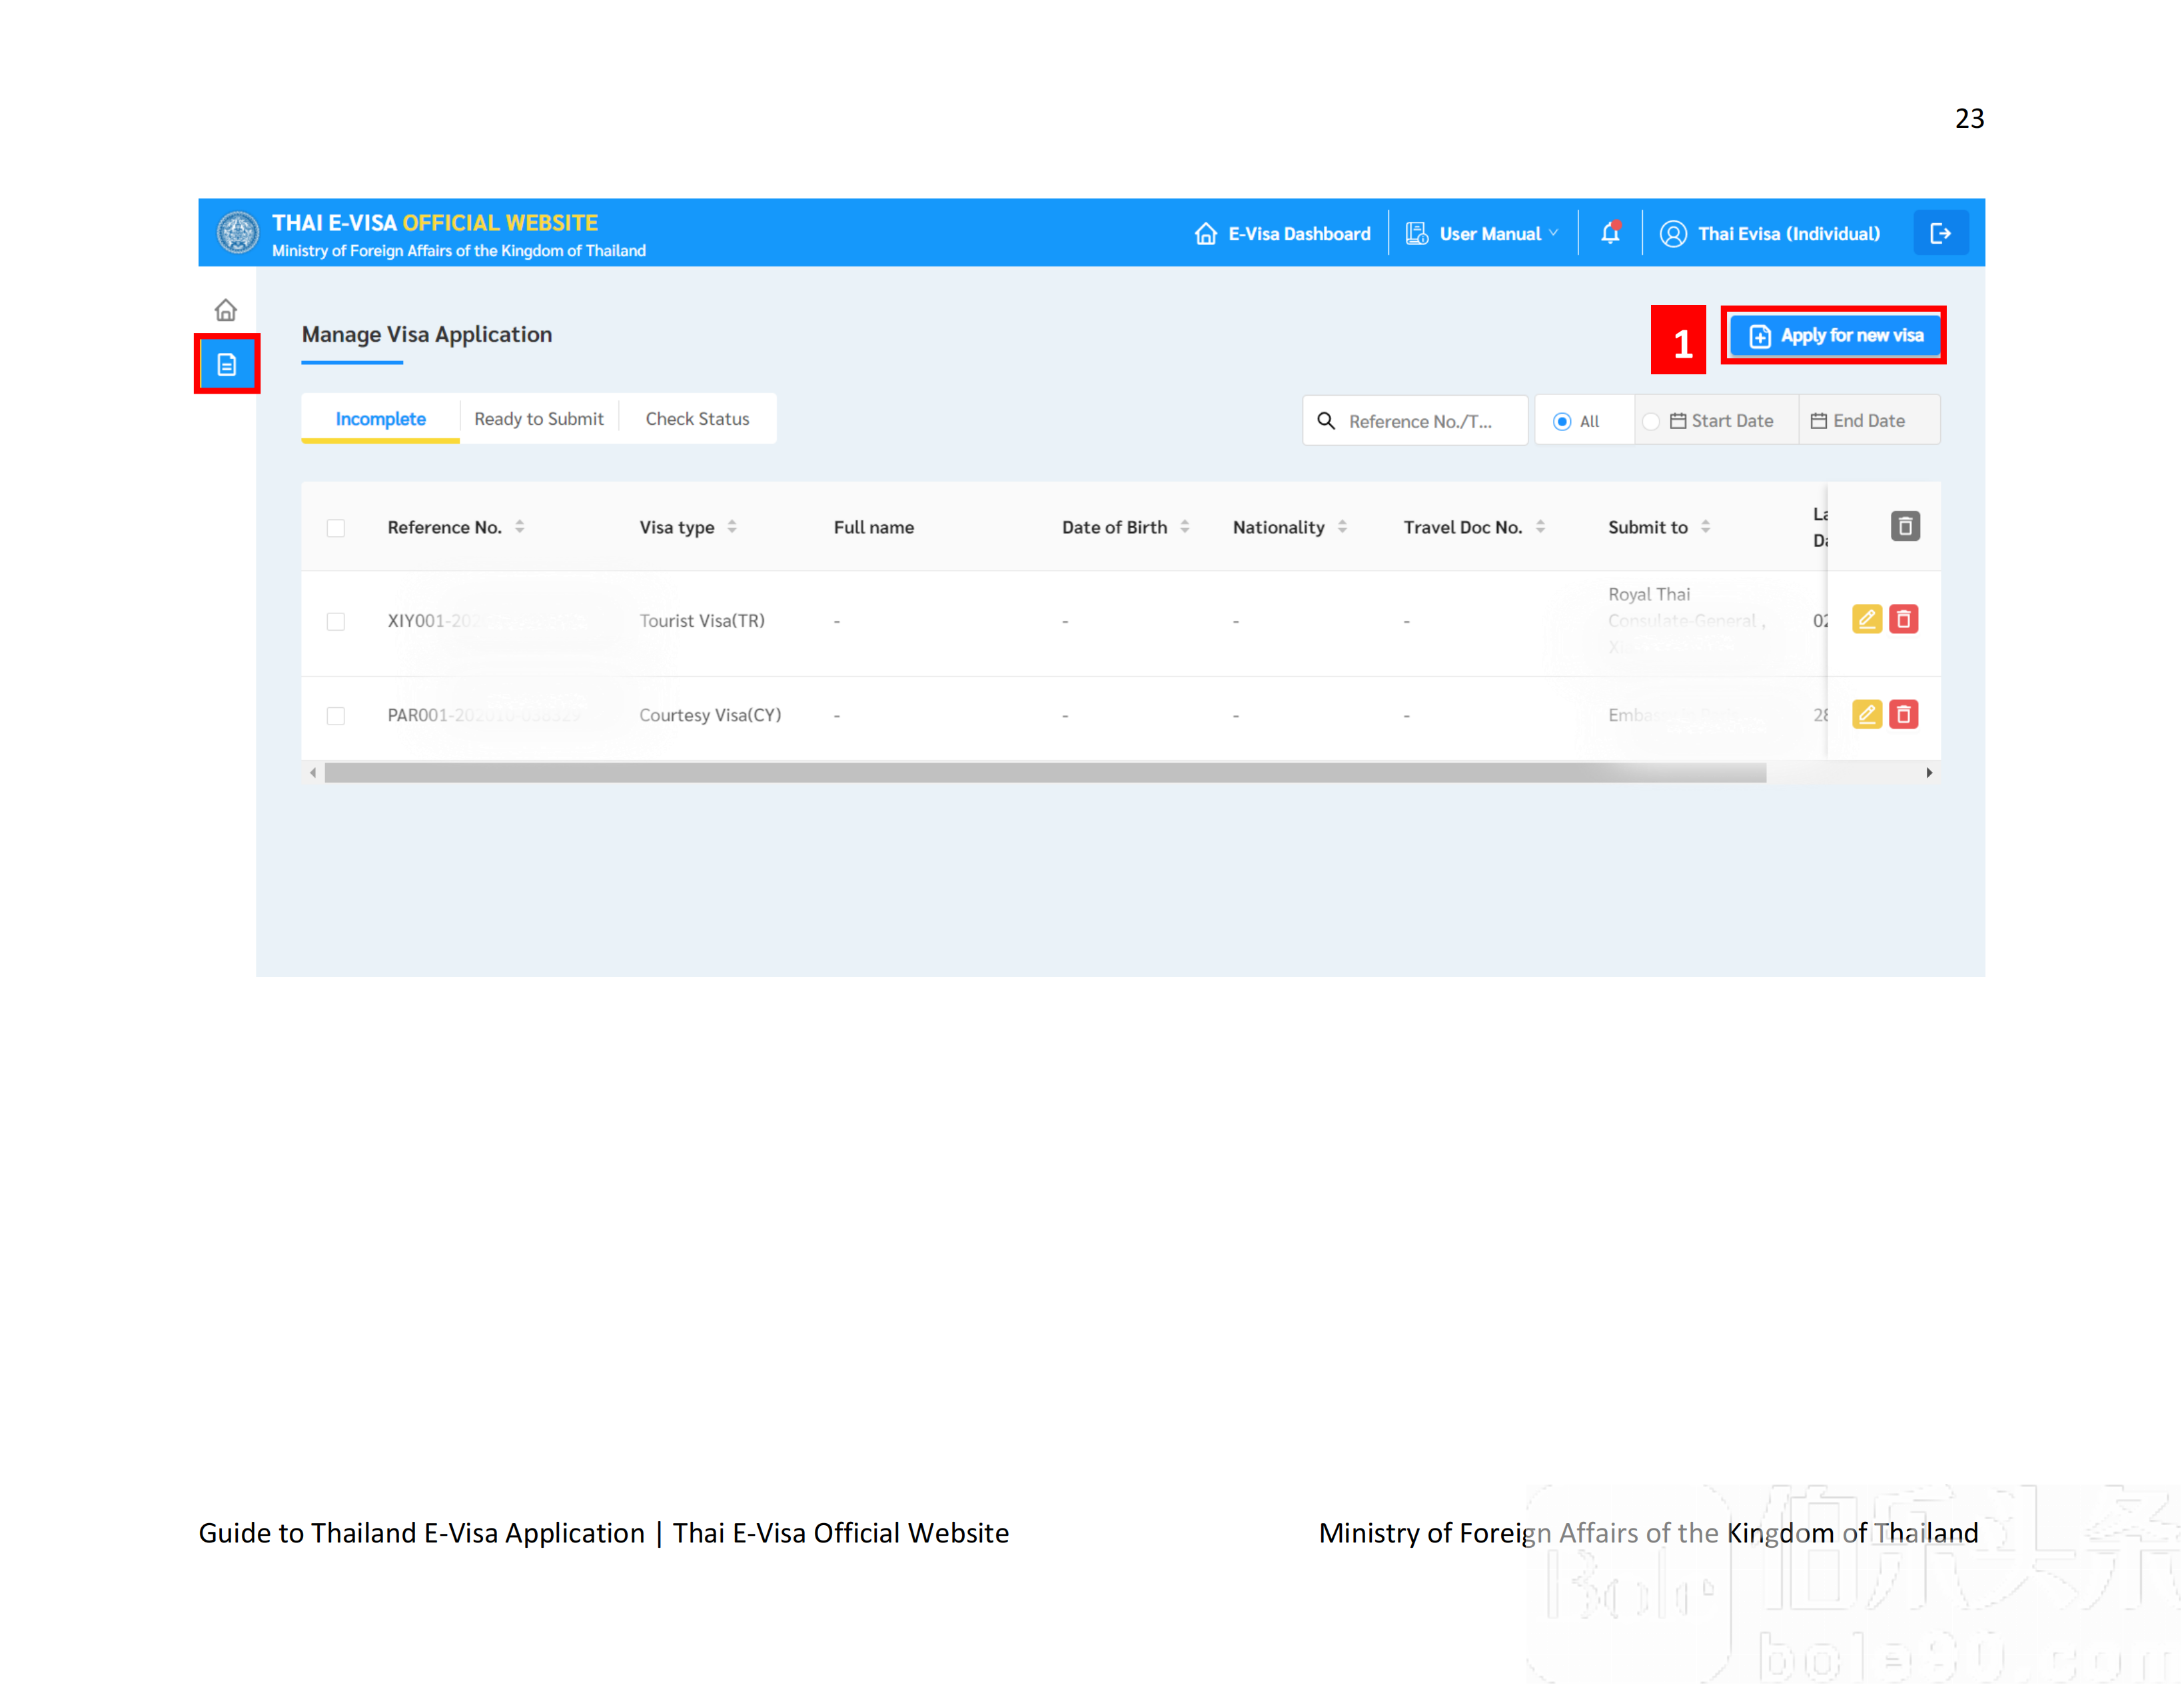This screenshot has height=1687, width=2184.
Task: Click the notification bell icon
Action: pyautogui.click(x=1610, y=233)
